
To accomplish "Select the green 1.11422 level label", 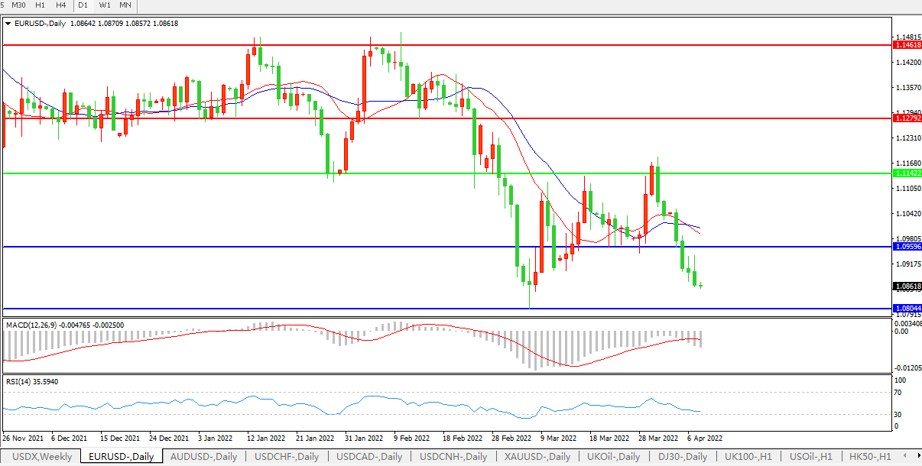I will point(907,173).
